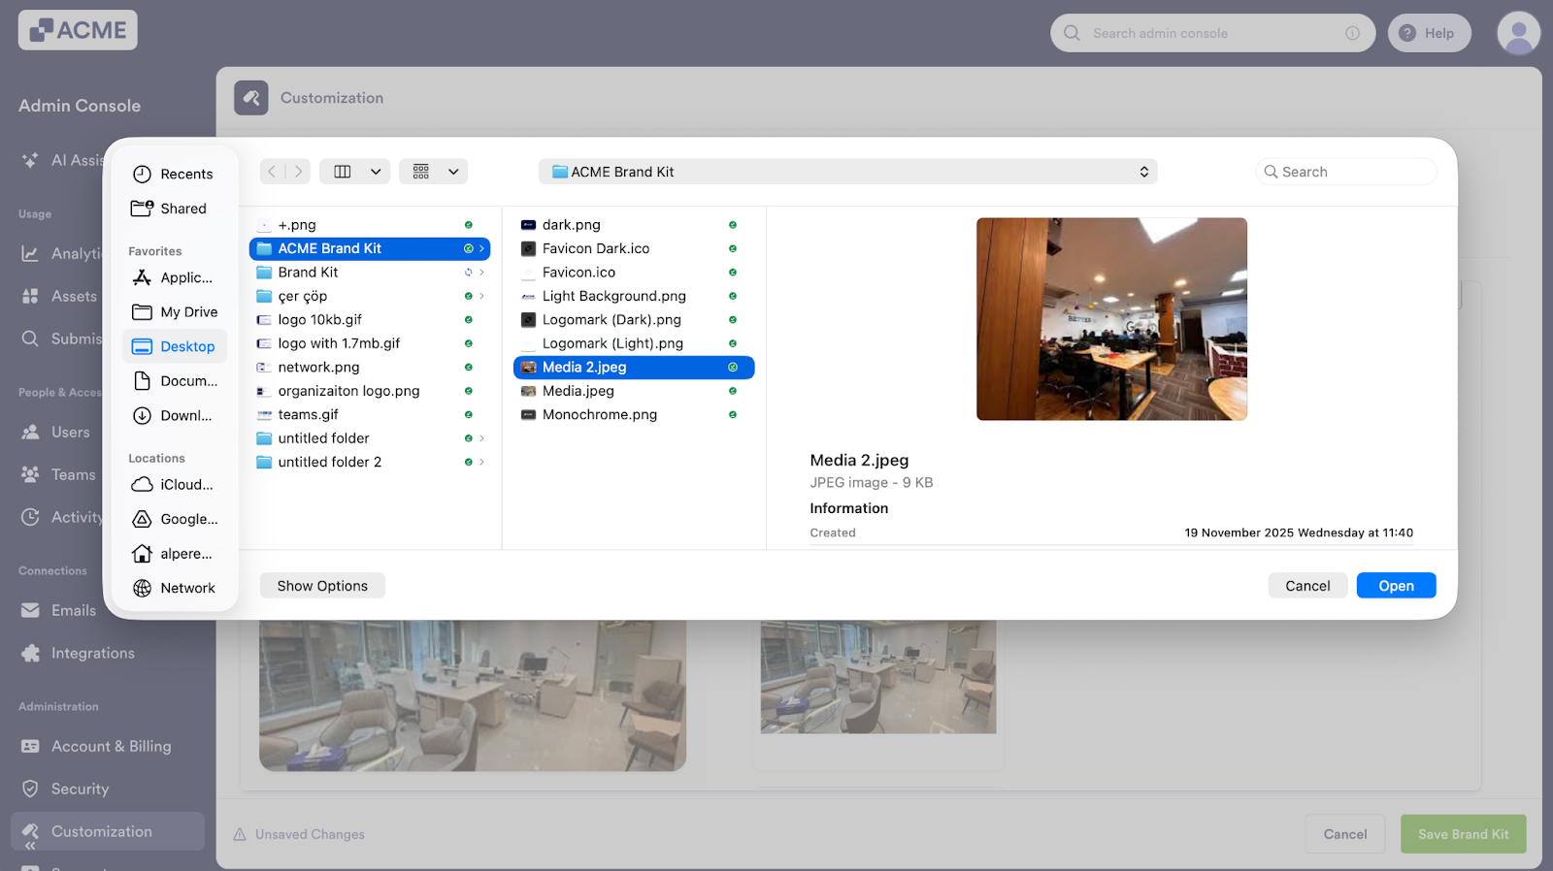Click the home user folder icon
The image size is (1553, 871).
click(x=142, y=554)
